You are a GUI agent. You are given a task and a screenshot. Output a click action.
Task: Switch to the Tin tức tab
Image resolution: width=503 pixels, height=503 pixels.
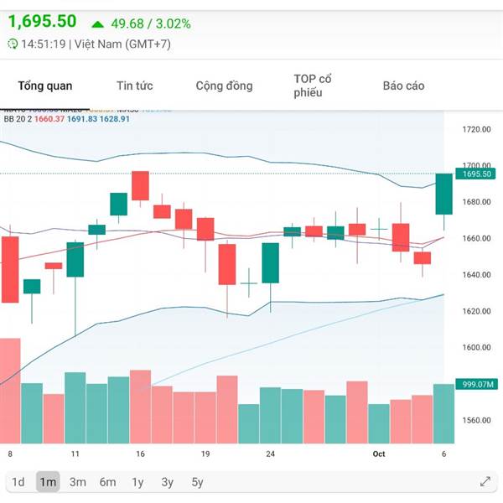(x=134, y=86)
